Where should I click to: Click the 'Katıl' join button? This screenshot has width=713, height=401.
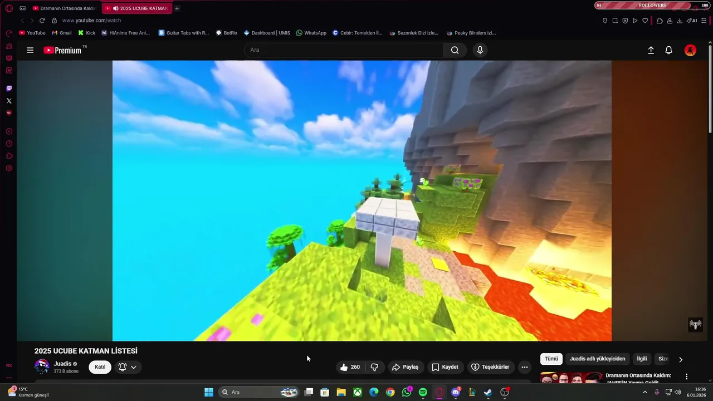click(100, 367)
